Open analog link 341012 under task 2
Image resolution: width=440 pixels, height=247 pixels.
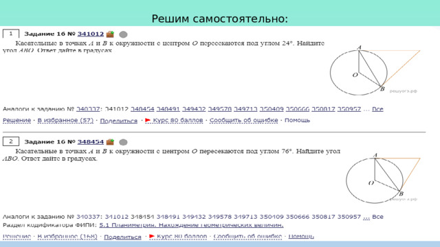tap(116, 217)
